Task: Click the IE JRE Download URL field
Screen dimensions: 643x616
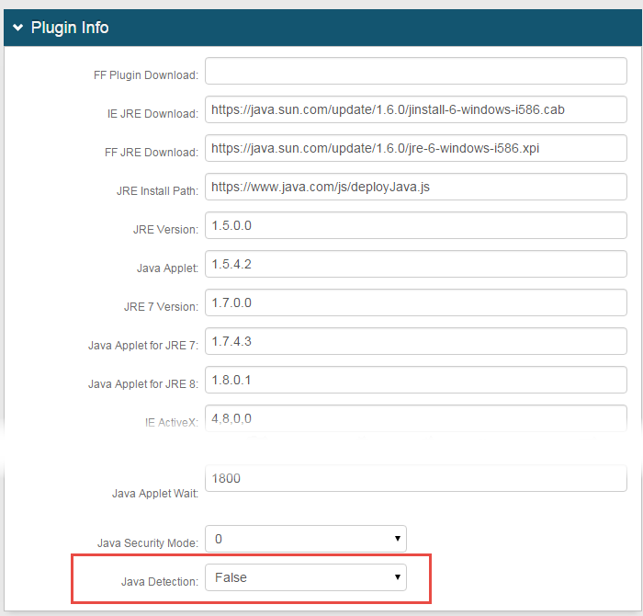Action: coord(415,109)
